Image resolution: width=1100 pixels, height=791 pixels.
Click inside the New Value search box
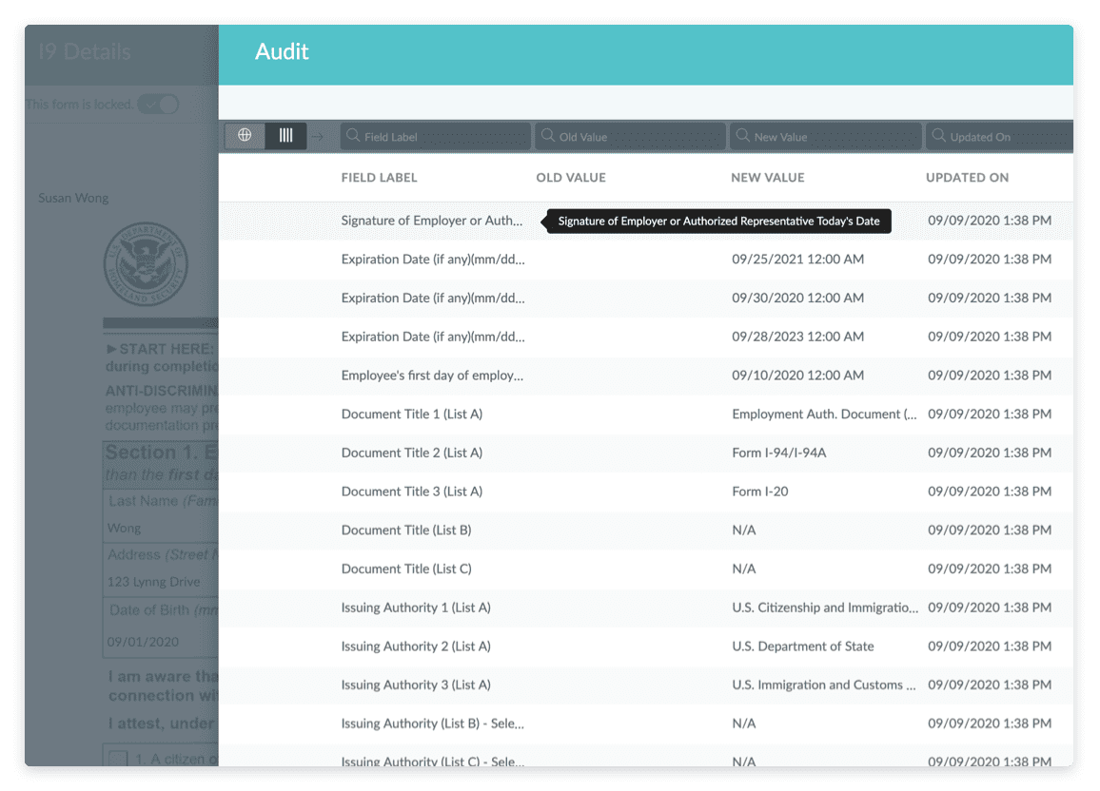coord(826,135)
